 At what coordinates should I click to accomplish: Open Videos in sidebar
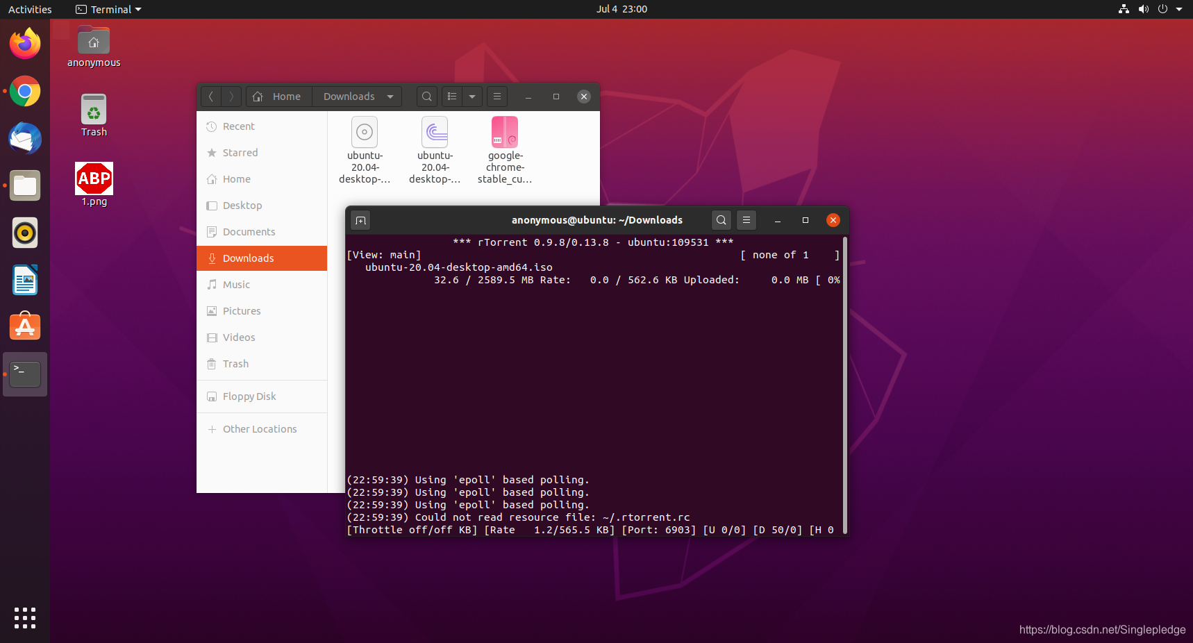[x=262, y=337]
